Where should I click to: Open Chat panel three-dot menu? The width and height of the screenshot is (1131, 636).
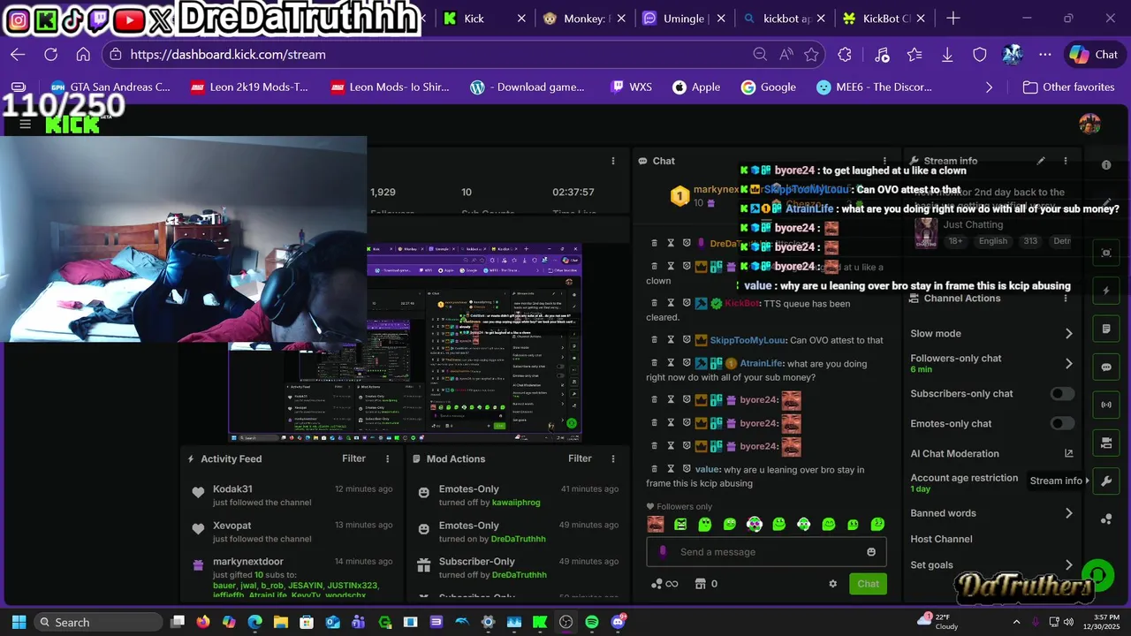pos(884,161)
